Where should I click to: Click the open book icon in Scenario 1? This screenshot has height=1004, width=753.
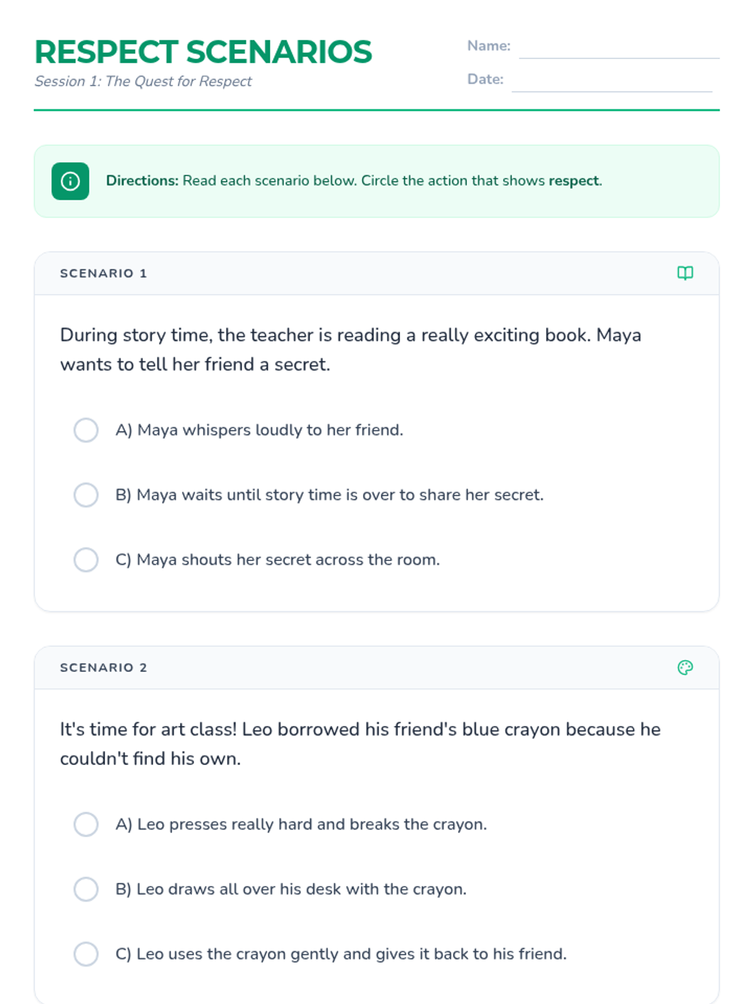click(685, 273)
